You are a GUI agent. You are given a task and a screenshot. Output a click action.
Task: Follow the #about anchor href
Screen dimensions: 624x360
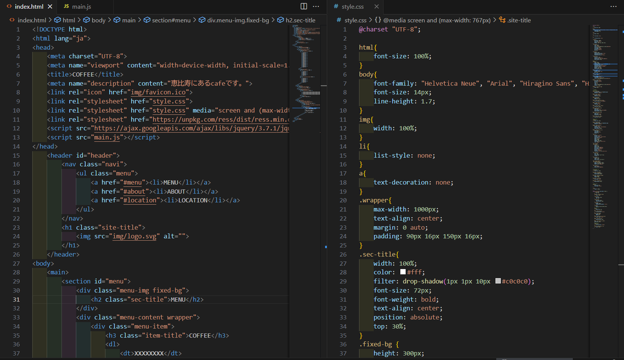pos(134,191)
